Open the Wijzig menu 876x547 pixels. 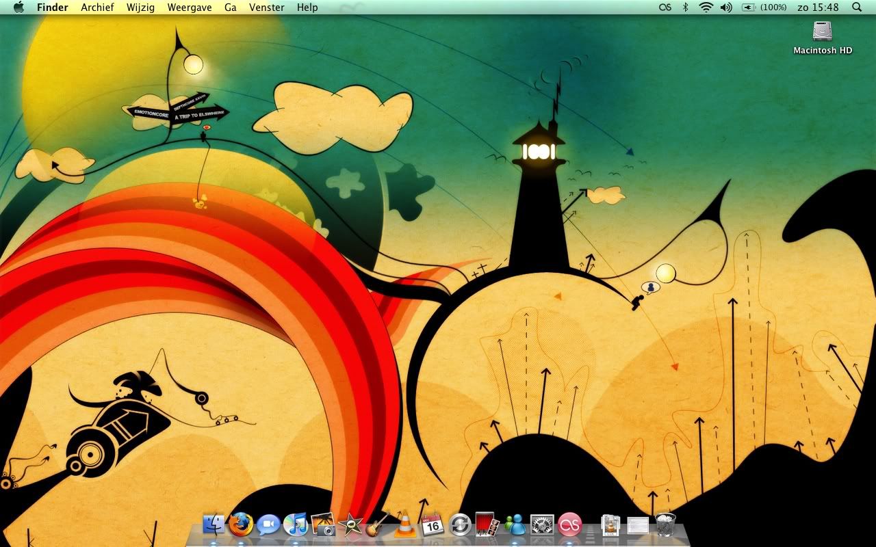(140, 8)
